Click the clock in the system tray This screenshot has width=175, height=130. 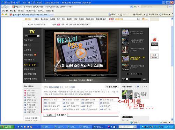coord(168,127)
